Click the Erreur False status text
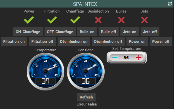The image size is (174, 109). coord(87,104)
